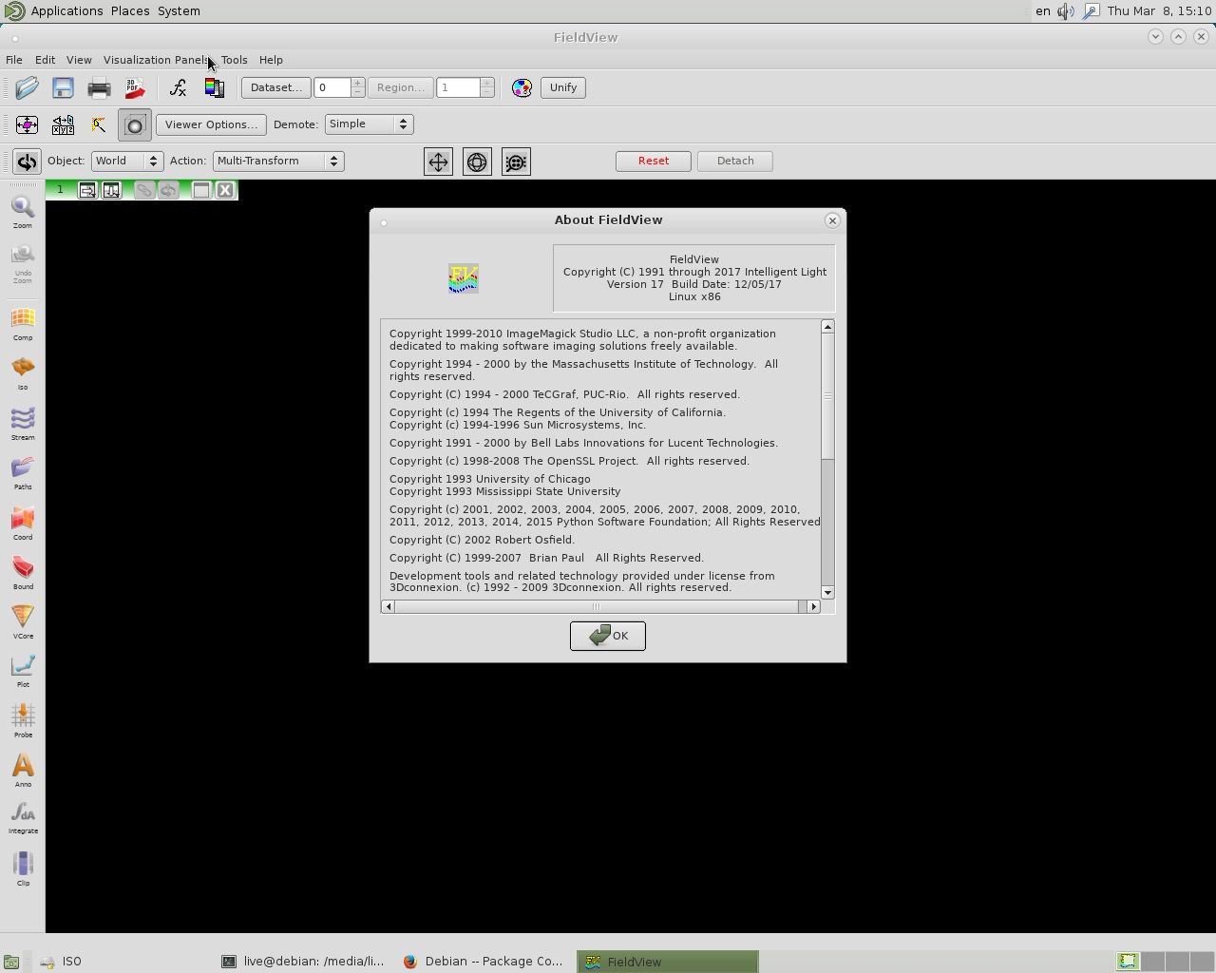Open the File menu
This screenshot has width=1216, height=973.
pos(14,60)
